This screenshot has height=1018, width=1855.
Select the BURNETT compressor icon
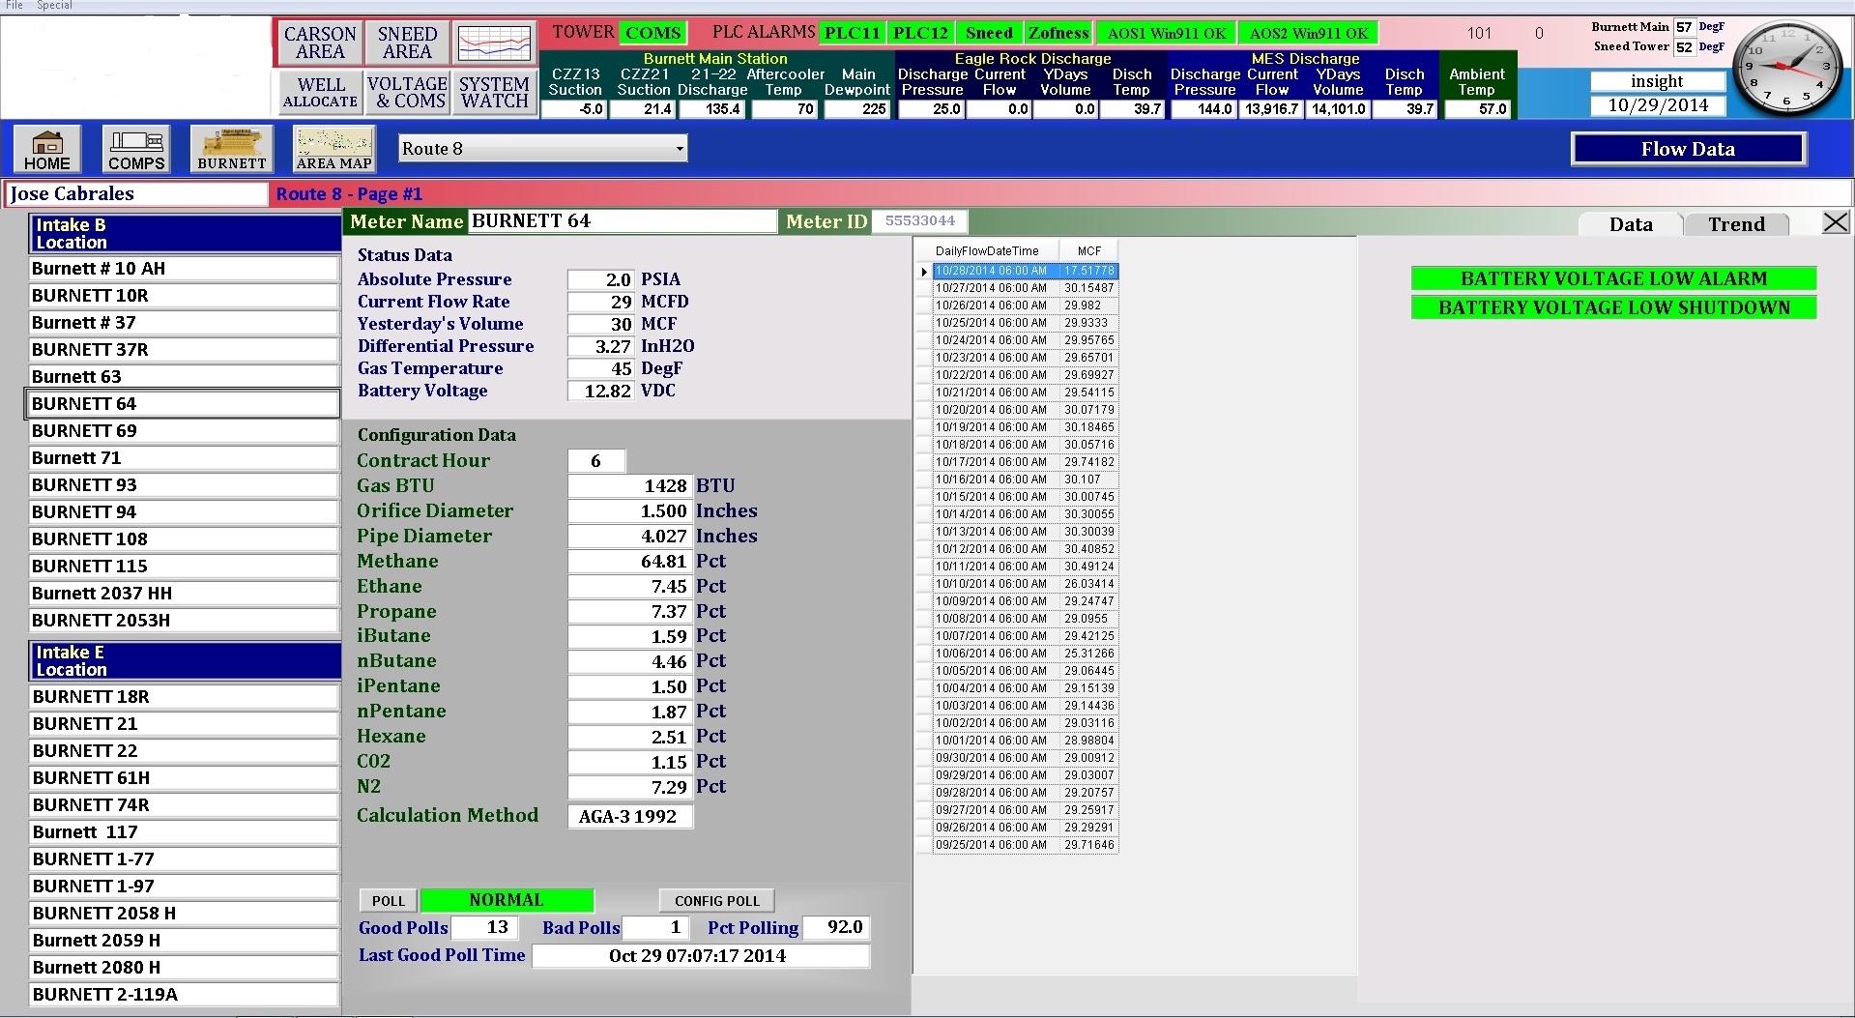coord(230,149)
